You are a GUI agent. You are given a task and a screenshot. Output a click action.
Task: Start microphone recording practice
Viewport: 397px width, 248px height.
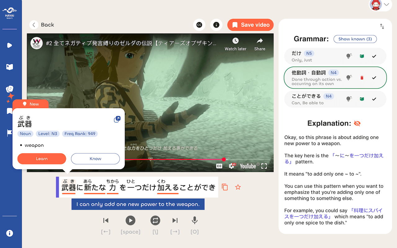click(x=194, y=220)
